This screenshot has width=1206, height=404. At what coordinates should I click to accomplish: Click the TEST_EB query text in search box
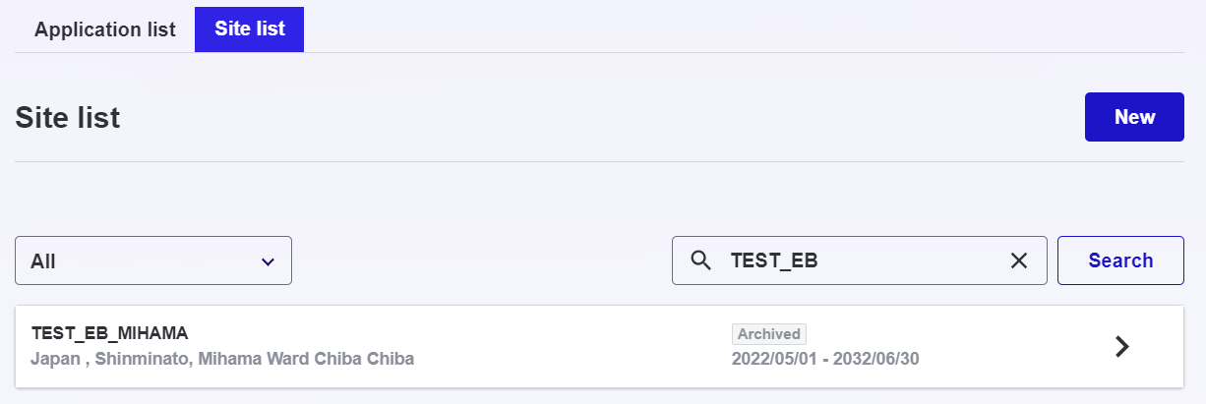[774, 260]
